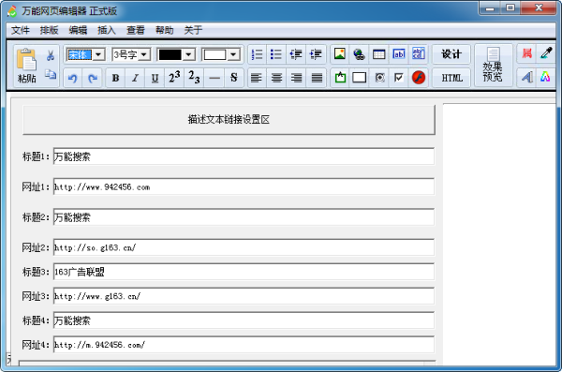Align text center
562x372 pixels.
(276, 78)
